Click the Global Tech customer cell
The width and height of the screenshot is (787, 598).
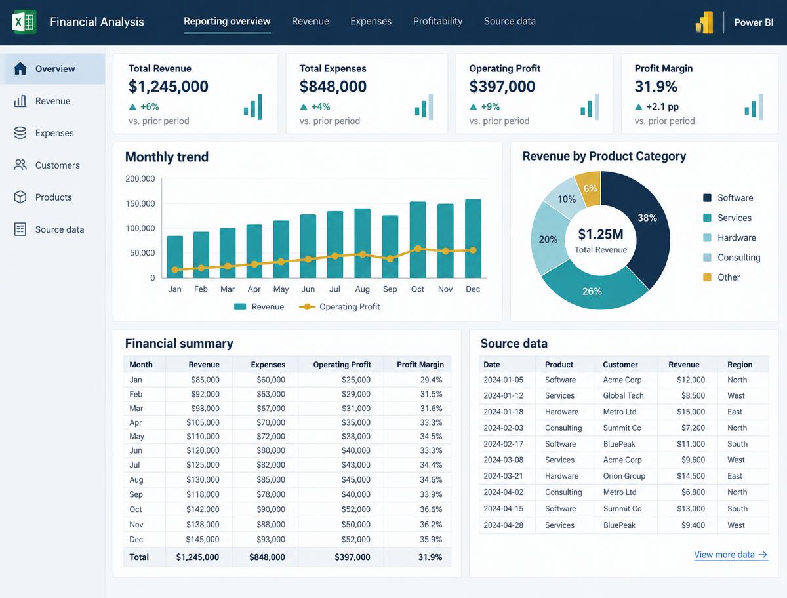pyautogui.click(x=623, y=396)
